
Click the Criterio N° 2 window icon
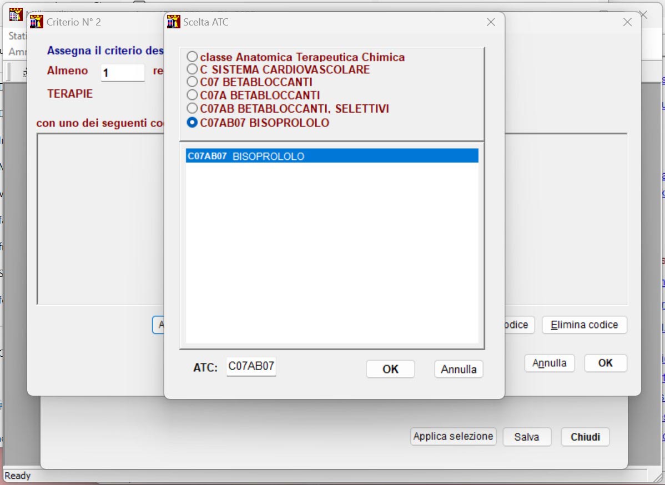37,22
